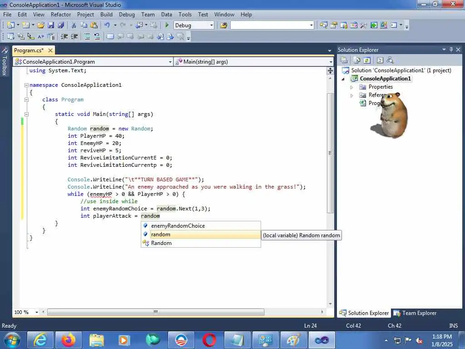The height and width of the screenshot is (349, 465).
Task: Uncomment the selected lines icon
Action: click(x=97, y=36)
